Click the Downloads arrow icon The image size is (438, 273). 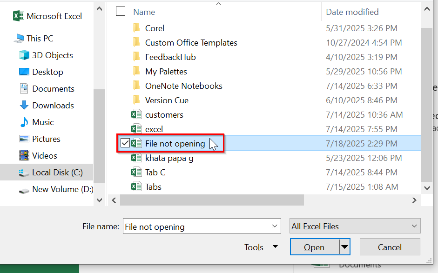click(24, 105)
